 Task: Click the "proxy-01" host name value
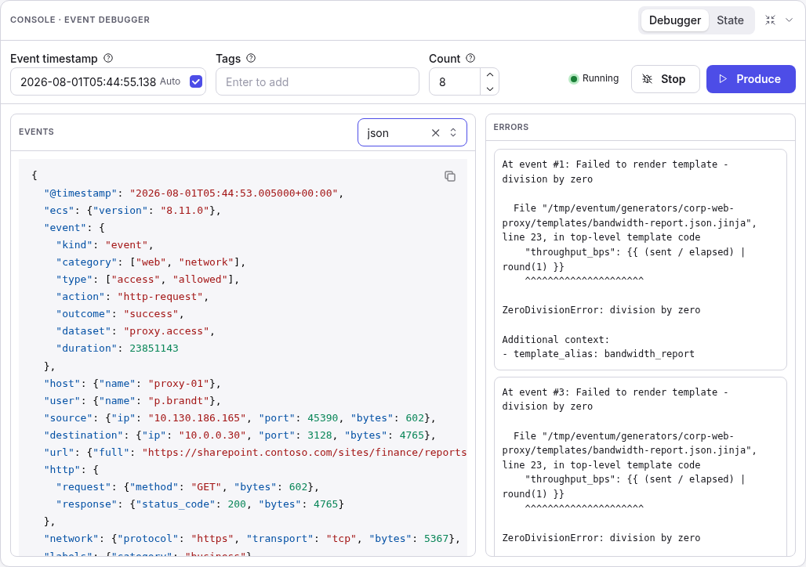[178, 384]
